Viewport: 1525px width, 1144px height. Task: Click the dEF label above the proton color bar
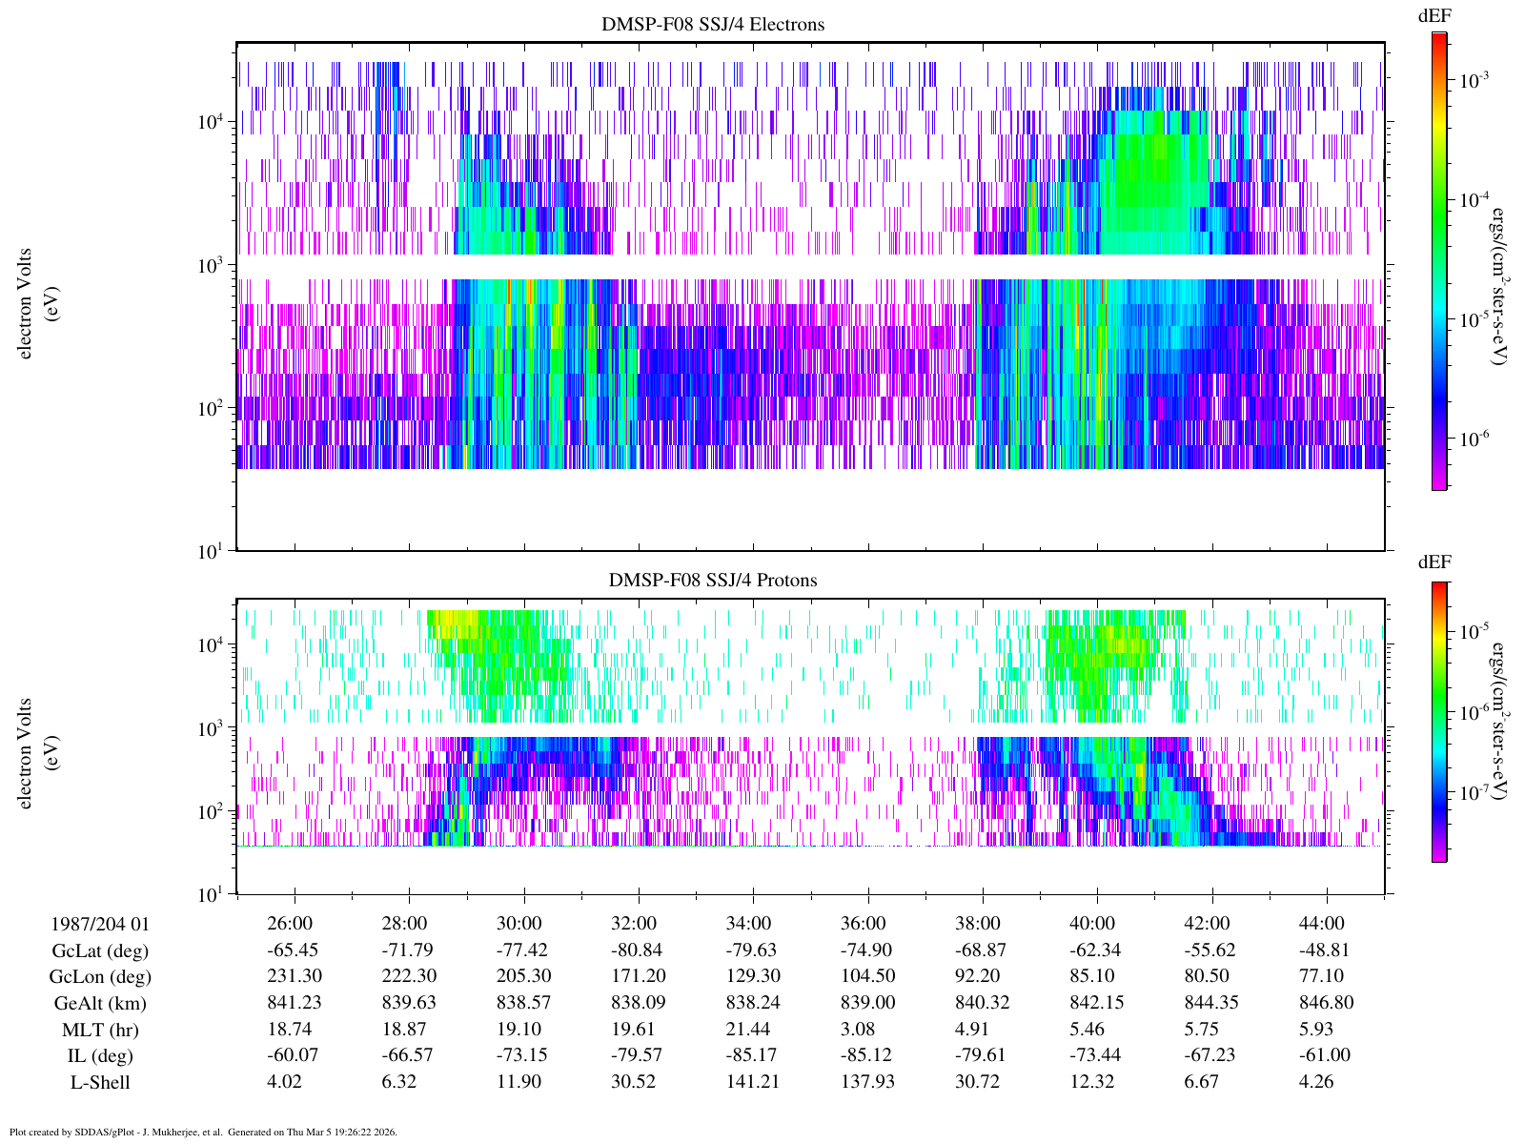click(x=1435, y=562)
